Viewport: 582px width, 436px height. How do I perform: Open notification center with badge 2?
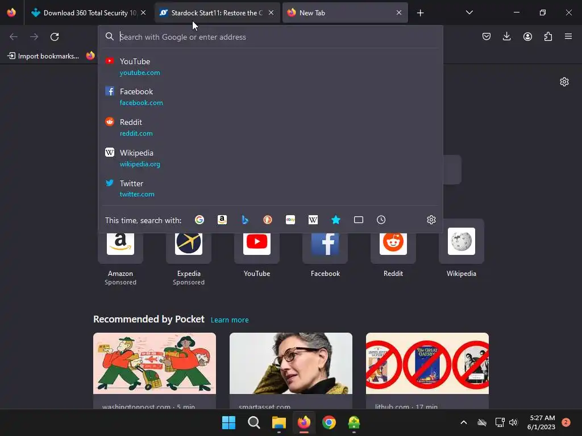[x=566, y=422]
